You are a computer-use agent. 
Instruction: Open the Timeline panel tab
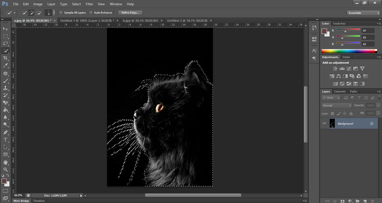(39, 201)
